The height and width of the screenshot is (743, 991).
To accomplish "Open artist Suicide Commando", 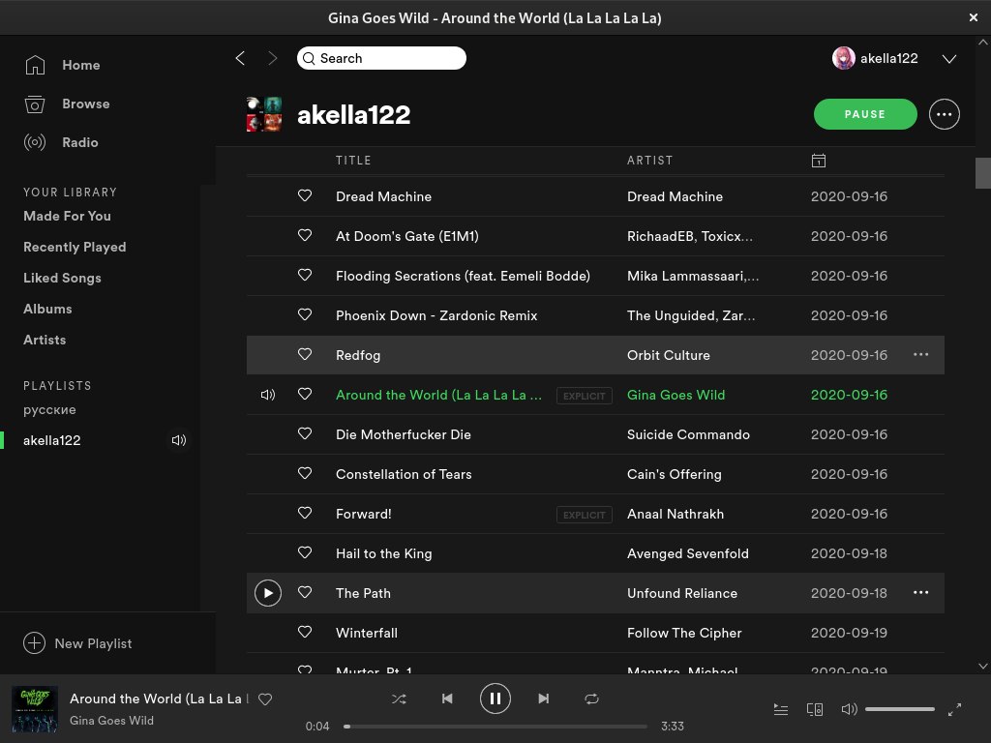I will [x=688, y=434].
